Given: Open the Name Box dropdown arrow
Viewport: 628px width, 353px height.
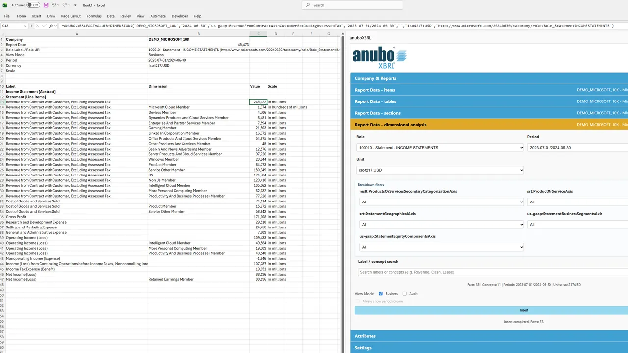Looking at the screenshot, I should 25,26.
